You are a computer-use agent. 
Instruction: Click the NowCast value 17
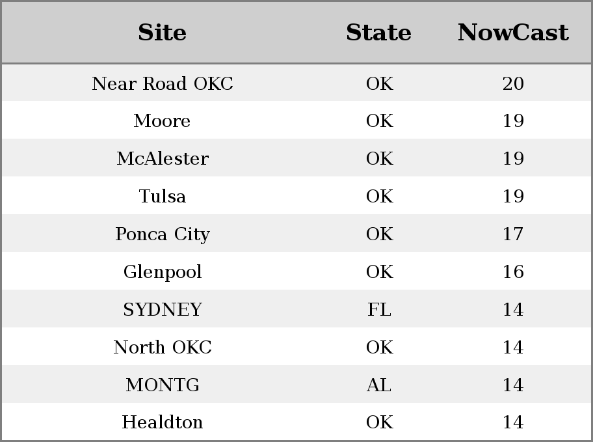pyautogui.click(x=513, y=234)
